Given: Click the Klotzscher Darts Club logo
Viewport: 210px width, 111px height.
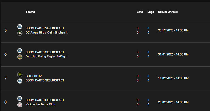Looking at the screenshot, I should click(20, 105).
